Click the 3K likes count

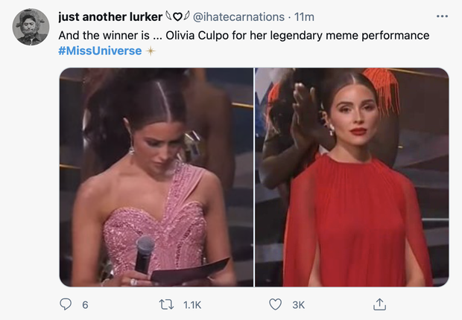299,304
